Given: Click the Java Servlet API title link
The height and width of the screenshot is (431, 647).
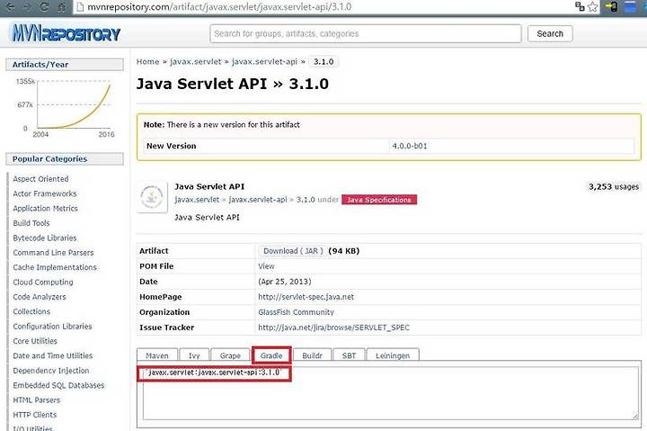Looking at the screenshot, I should [x=209, y=187].
